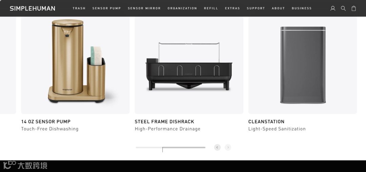Open the REFILL menu item
The height and width of the screenshot is (172, 366).
(x=211, y=8)
